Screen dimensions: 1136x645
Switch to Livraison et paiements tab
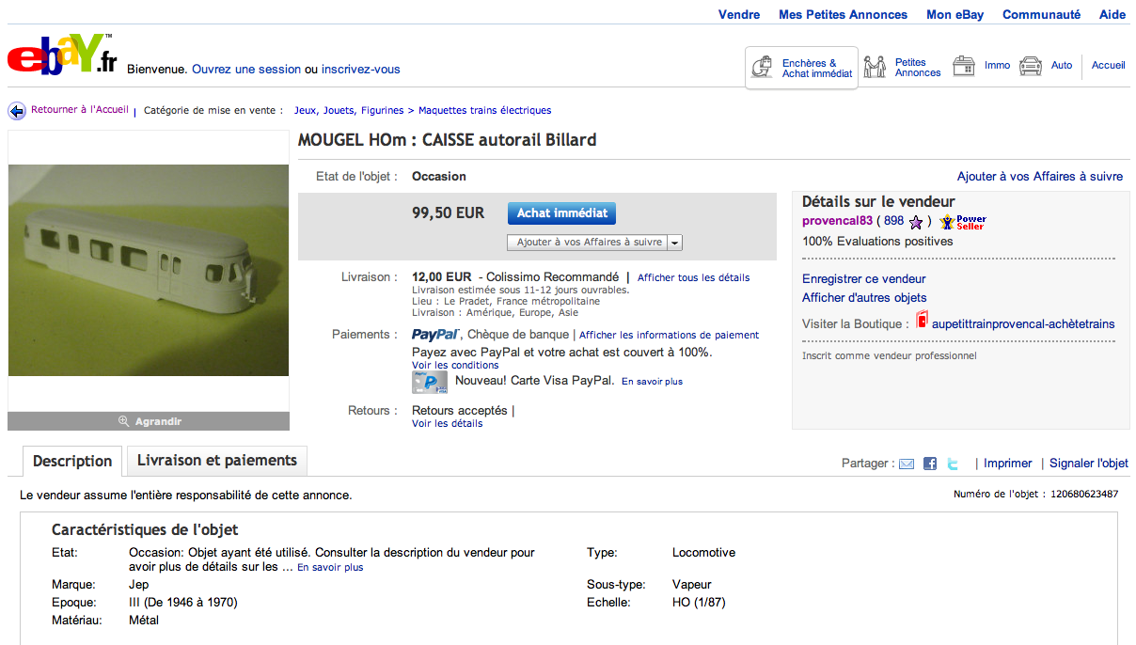point(217,461)
